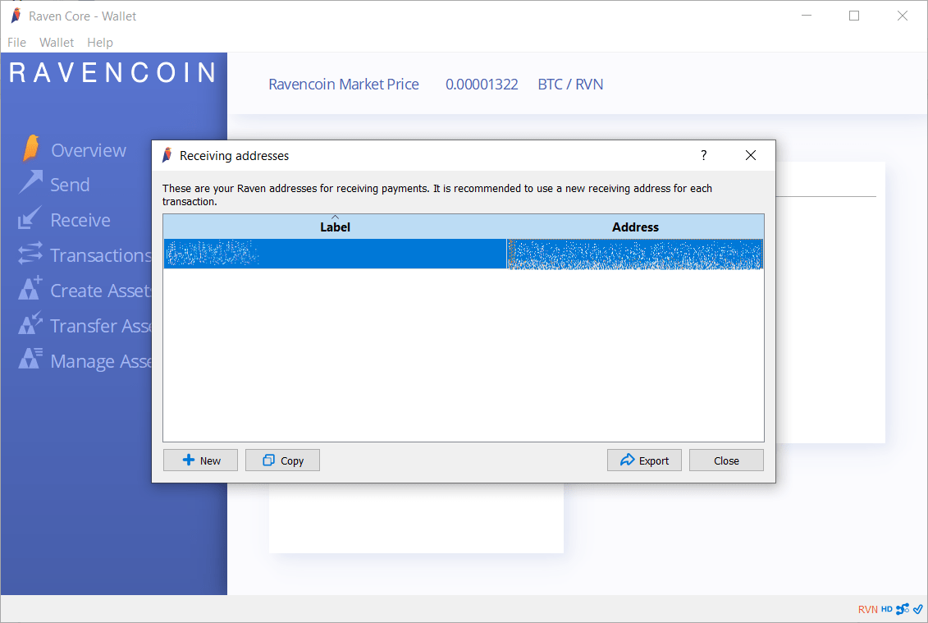Click the HD wallet status icon
928x623 pixels.
(x=887, y=609)
